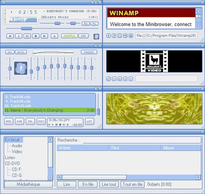Click the Eject button in main player
205x194 pixels.
pyautogui.click(x=54, y=36)
